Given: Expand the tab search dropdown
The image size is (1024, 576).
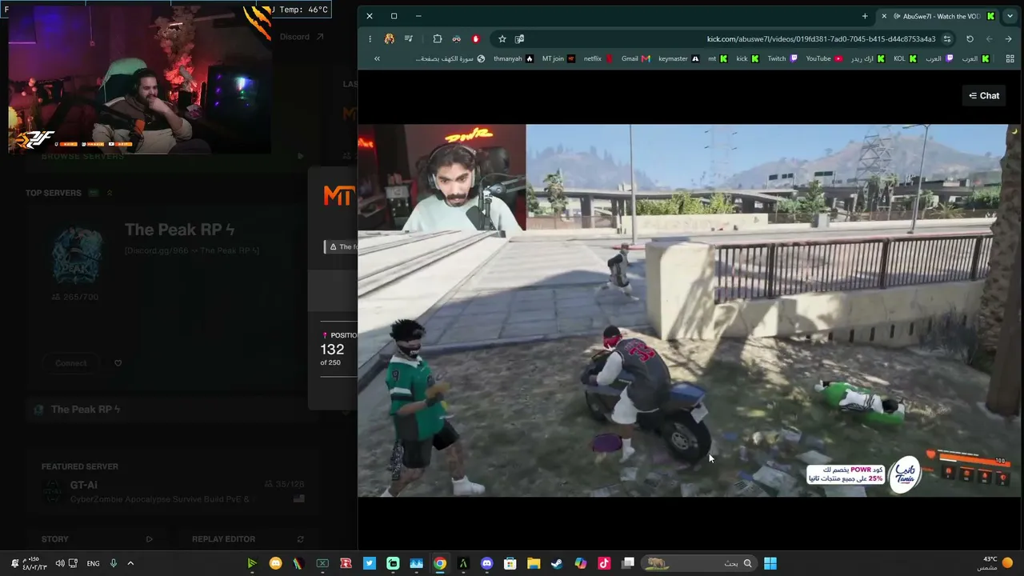Looking at the screenshot, I should coord(1010,16).
